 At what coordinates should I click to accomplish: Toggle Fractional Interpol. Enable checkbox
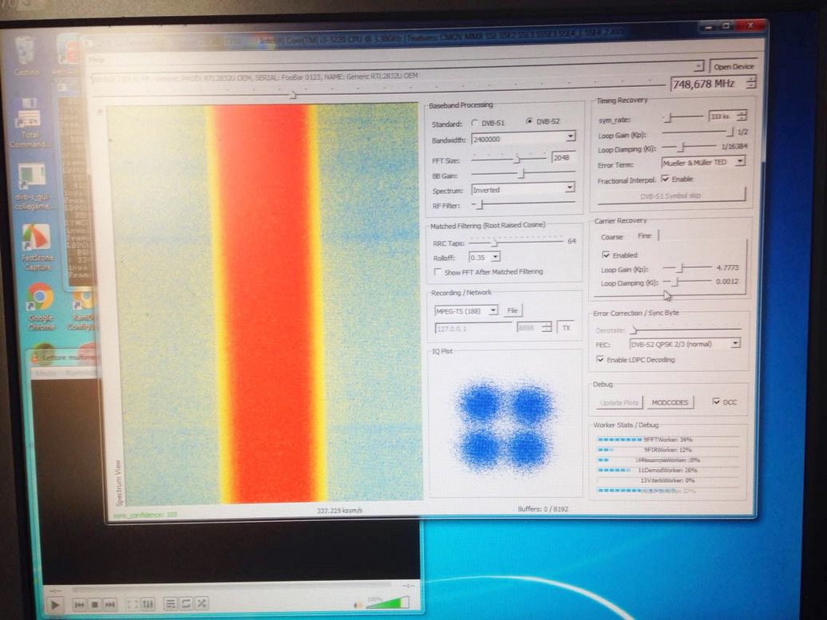[665, 179]
